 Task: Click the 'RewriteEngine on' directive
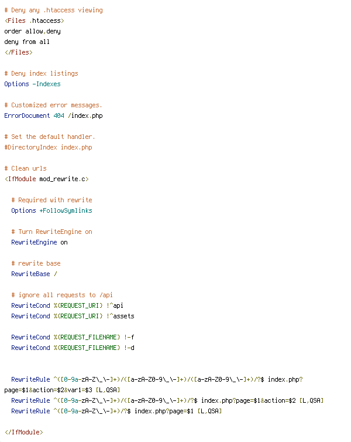click(39, 243)
